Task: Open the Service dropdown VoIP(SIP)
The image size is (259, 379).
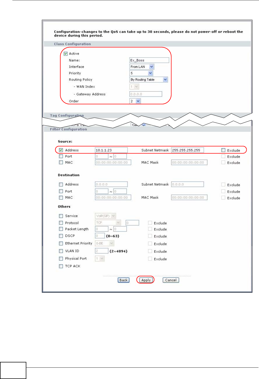Action: pyautogui.click(x=105, y=216)
